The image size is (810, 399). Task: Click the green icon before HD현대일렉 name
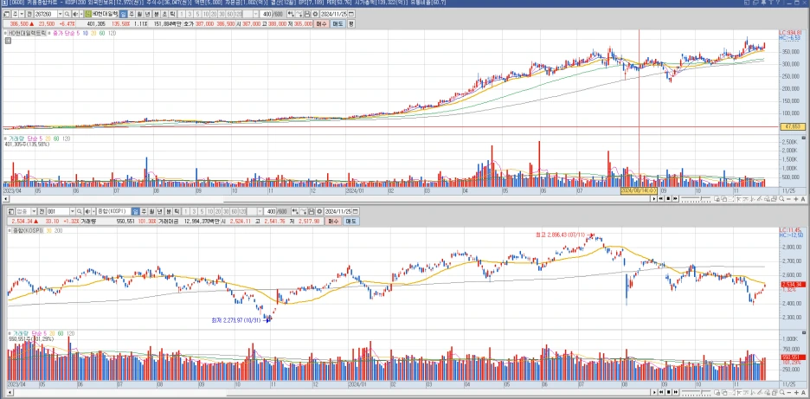pos(88,14)
